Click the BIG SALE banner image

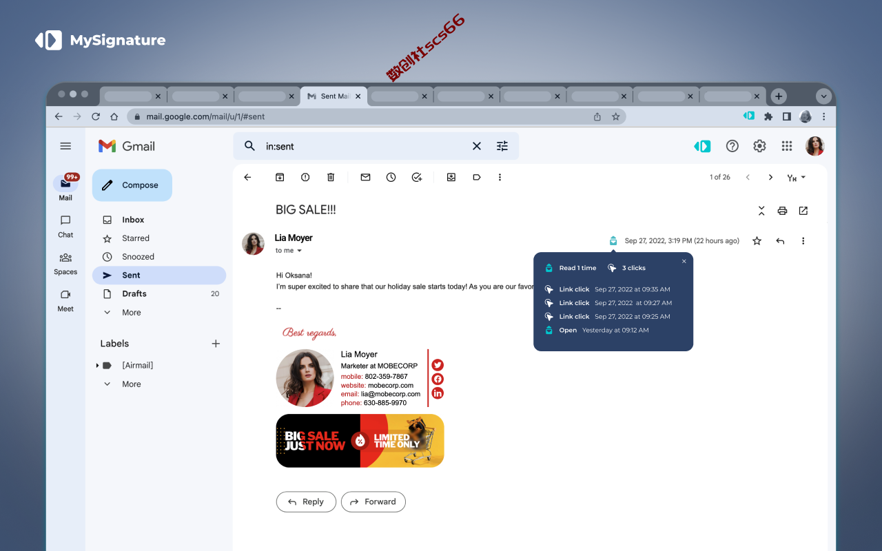pyautogui.click(x=360, y=441)
